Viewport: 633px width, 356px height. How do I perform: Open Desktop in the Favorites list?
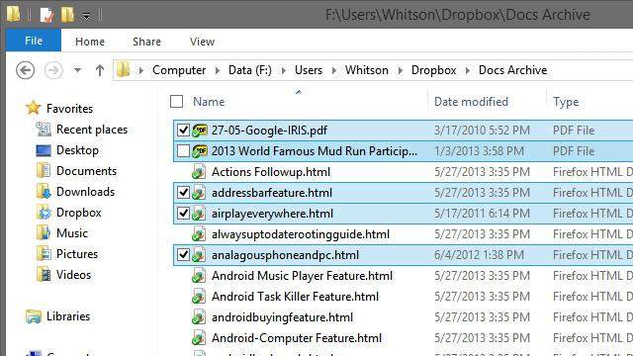[x=77, y=150]
